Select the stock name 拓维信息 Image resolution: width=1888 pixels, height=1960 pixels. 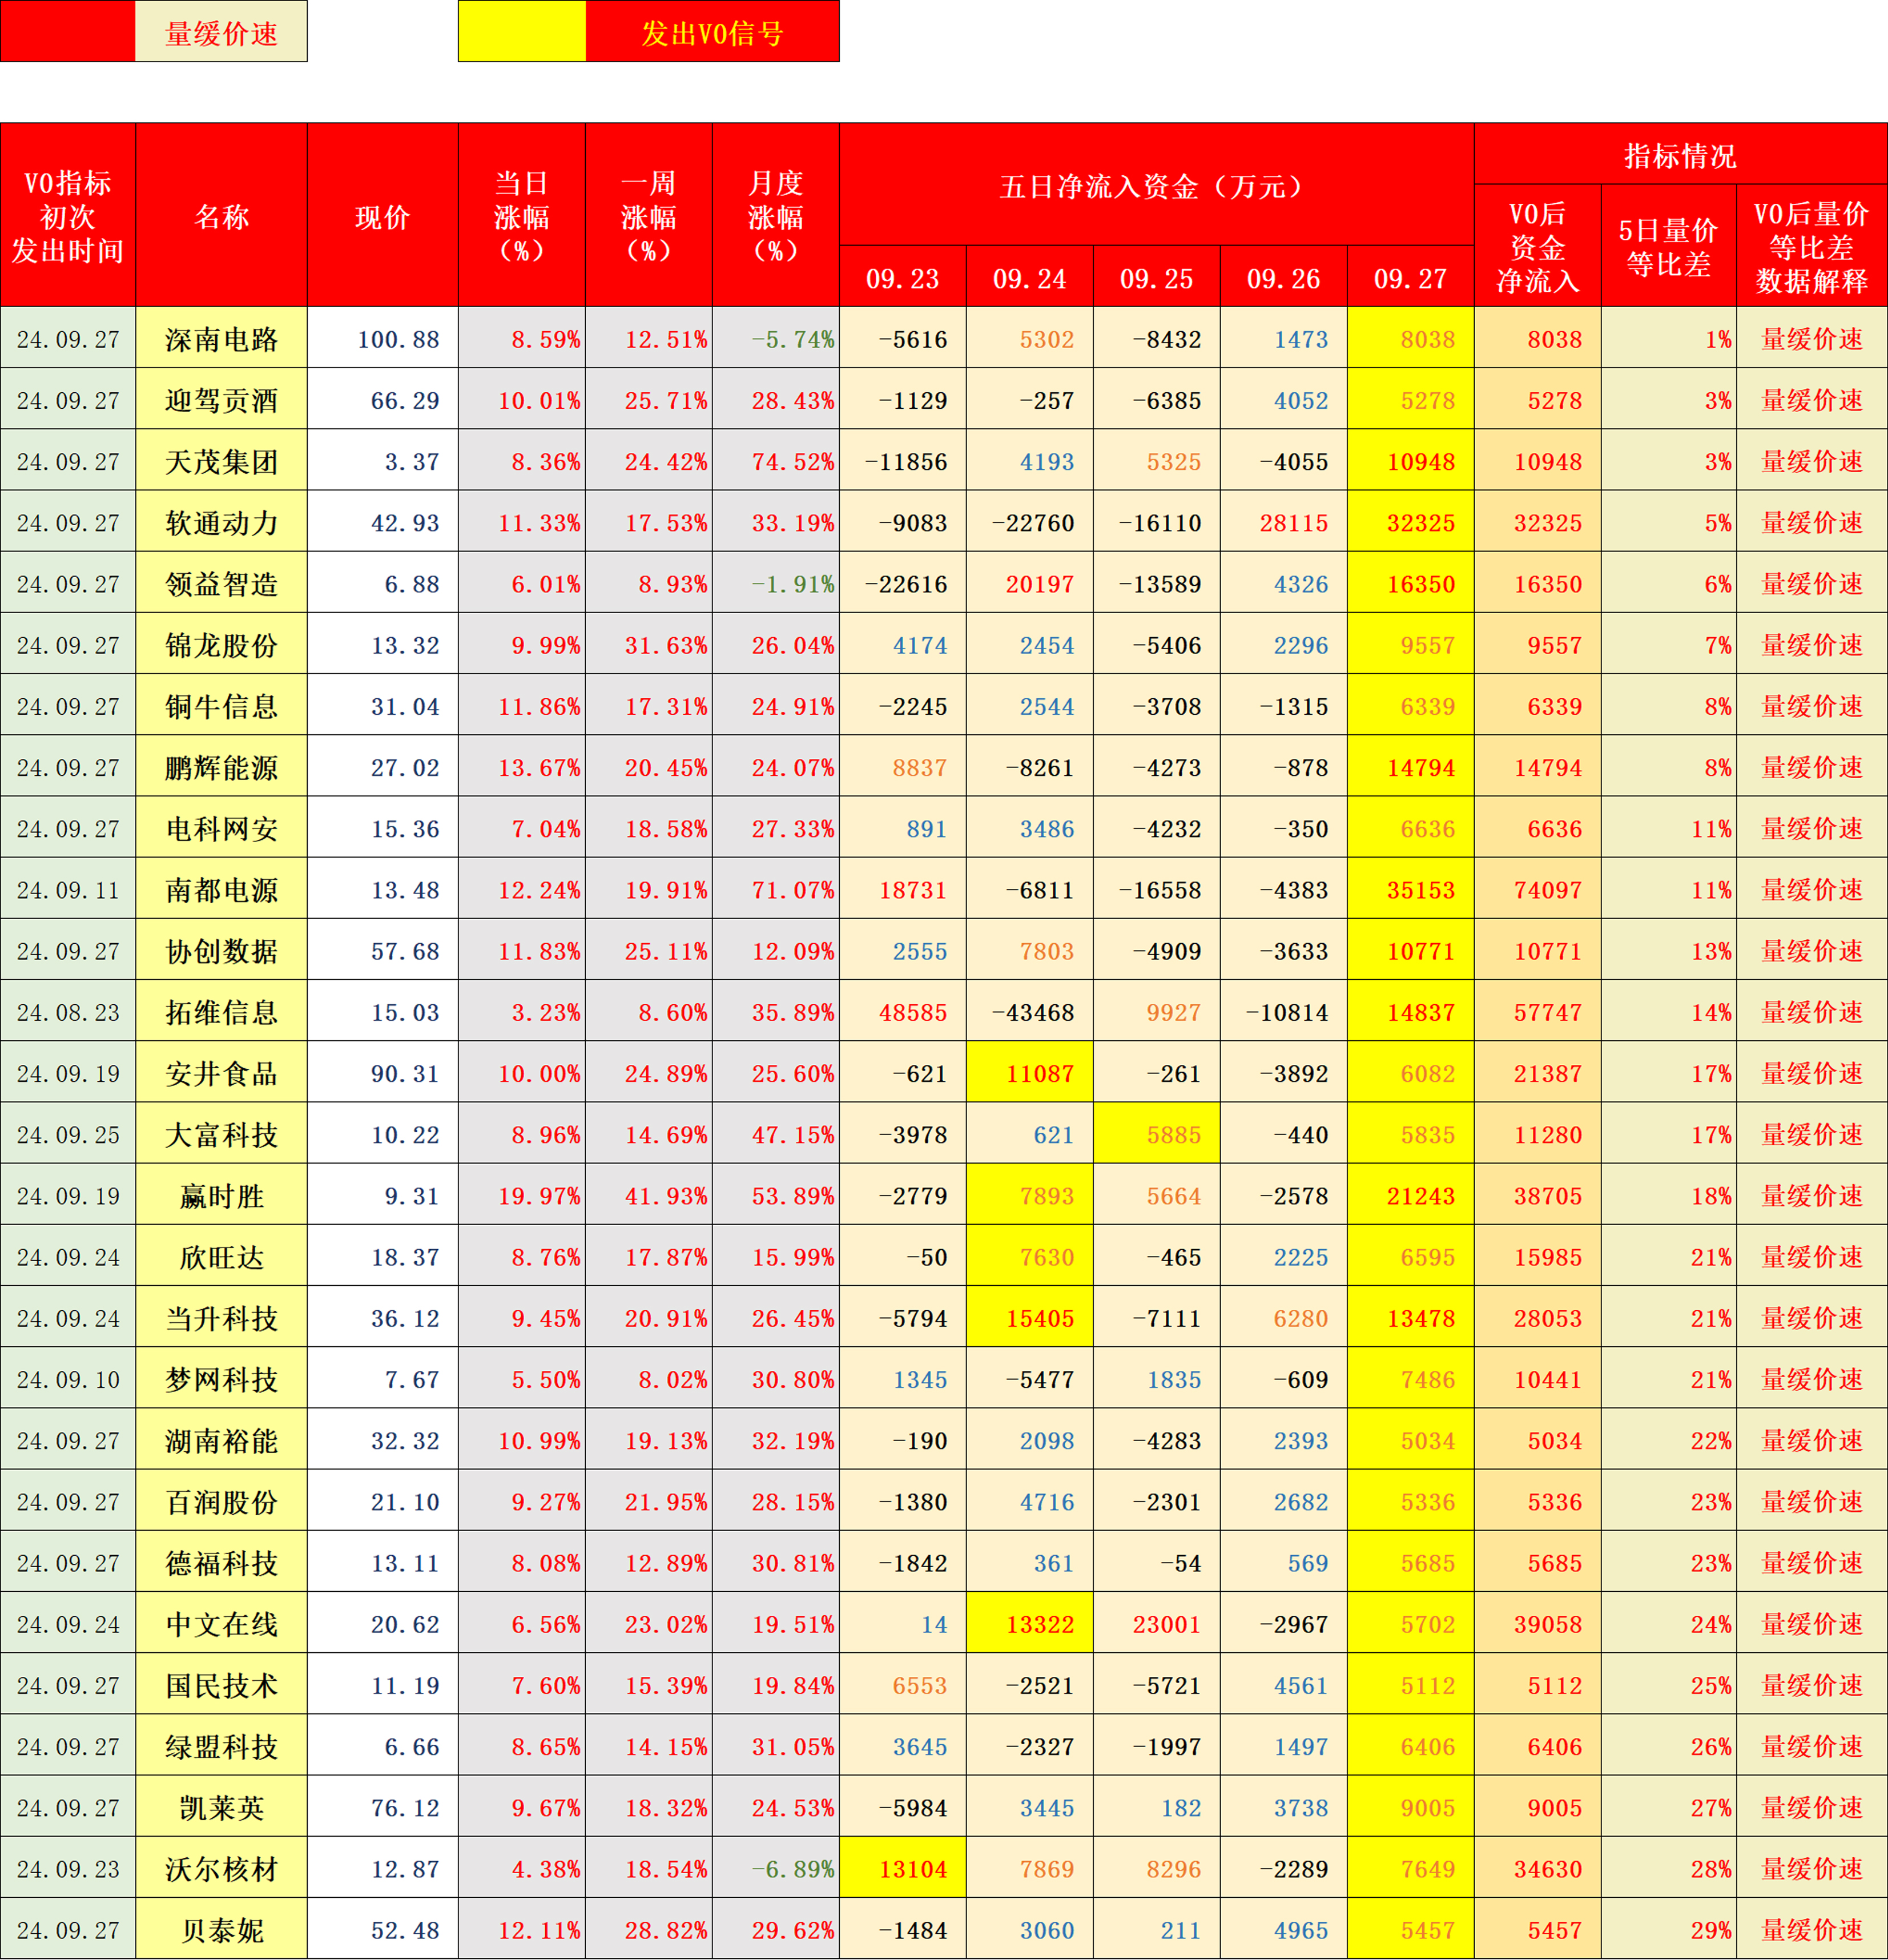(221, 1012)
